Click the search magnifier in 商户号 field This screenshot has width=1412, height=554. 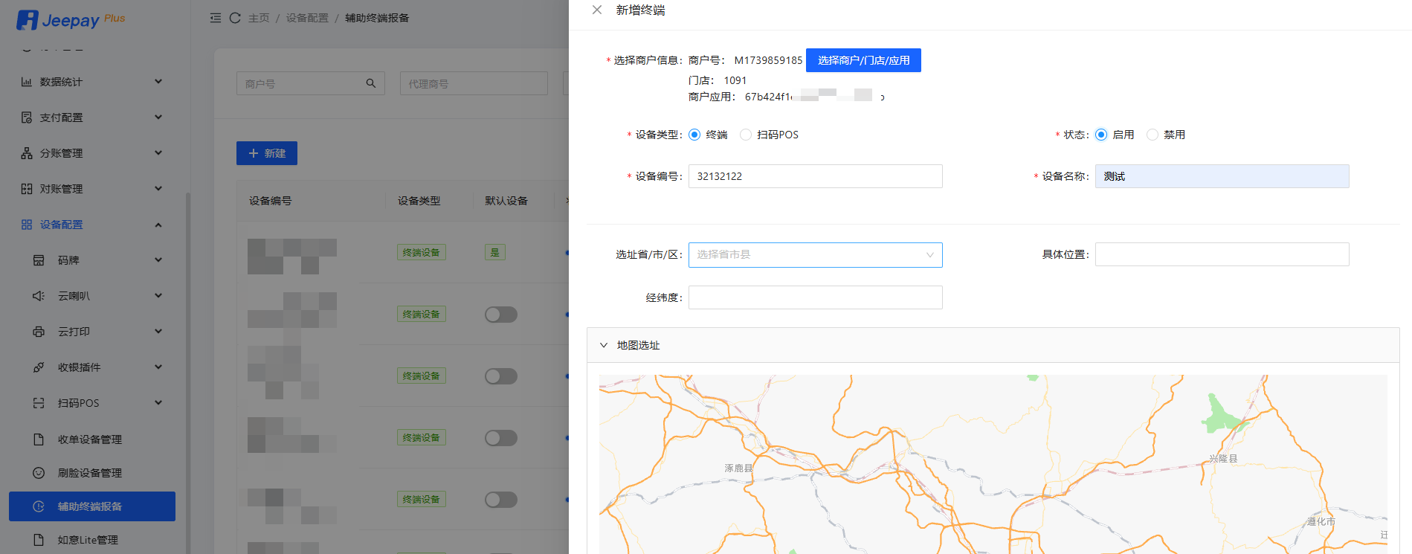[370, 83]
